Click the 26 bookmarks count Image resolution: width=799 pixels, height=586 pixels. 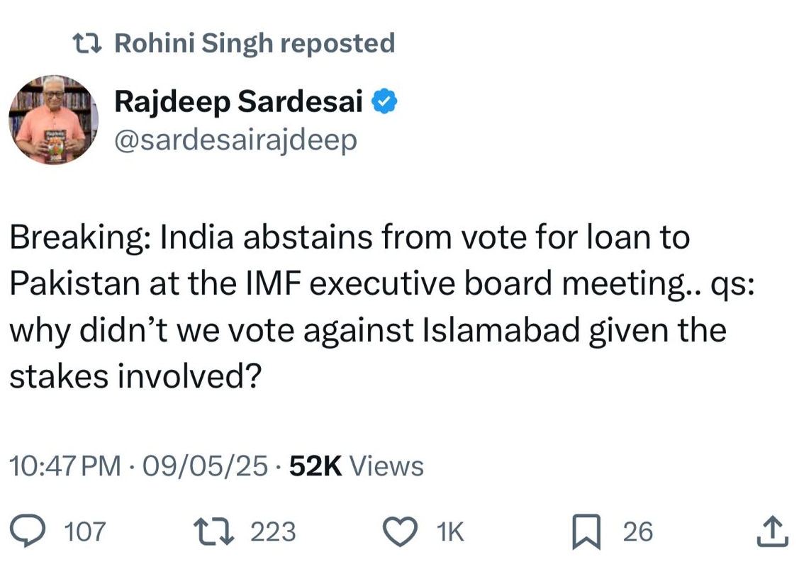[x=638, y=532]
